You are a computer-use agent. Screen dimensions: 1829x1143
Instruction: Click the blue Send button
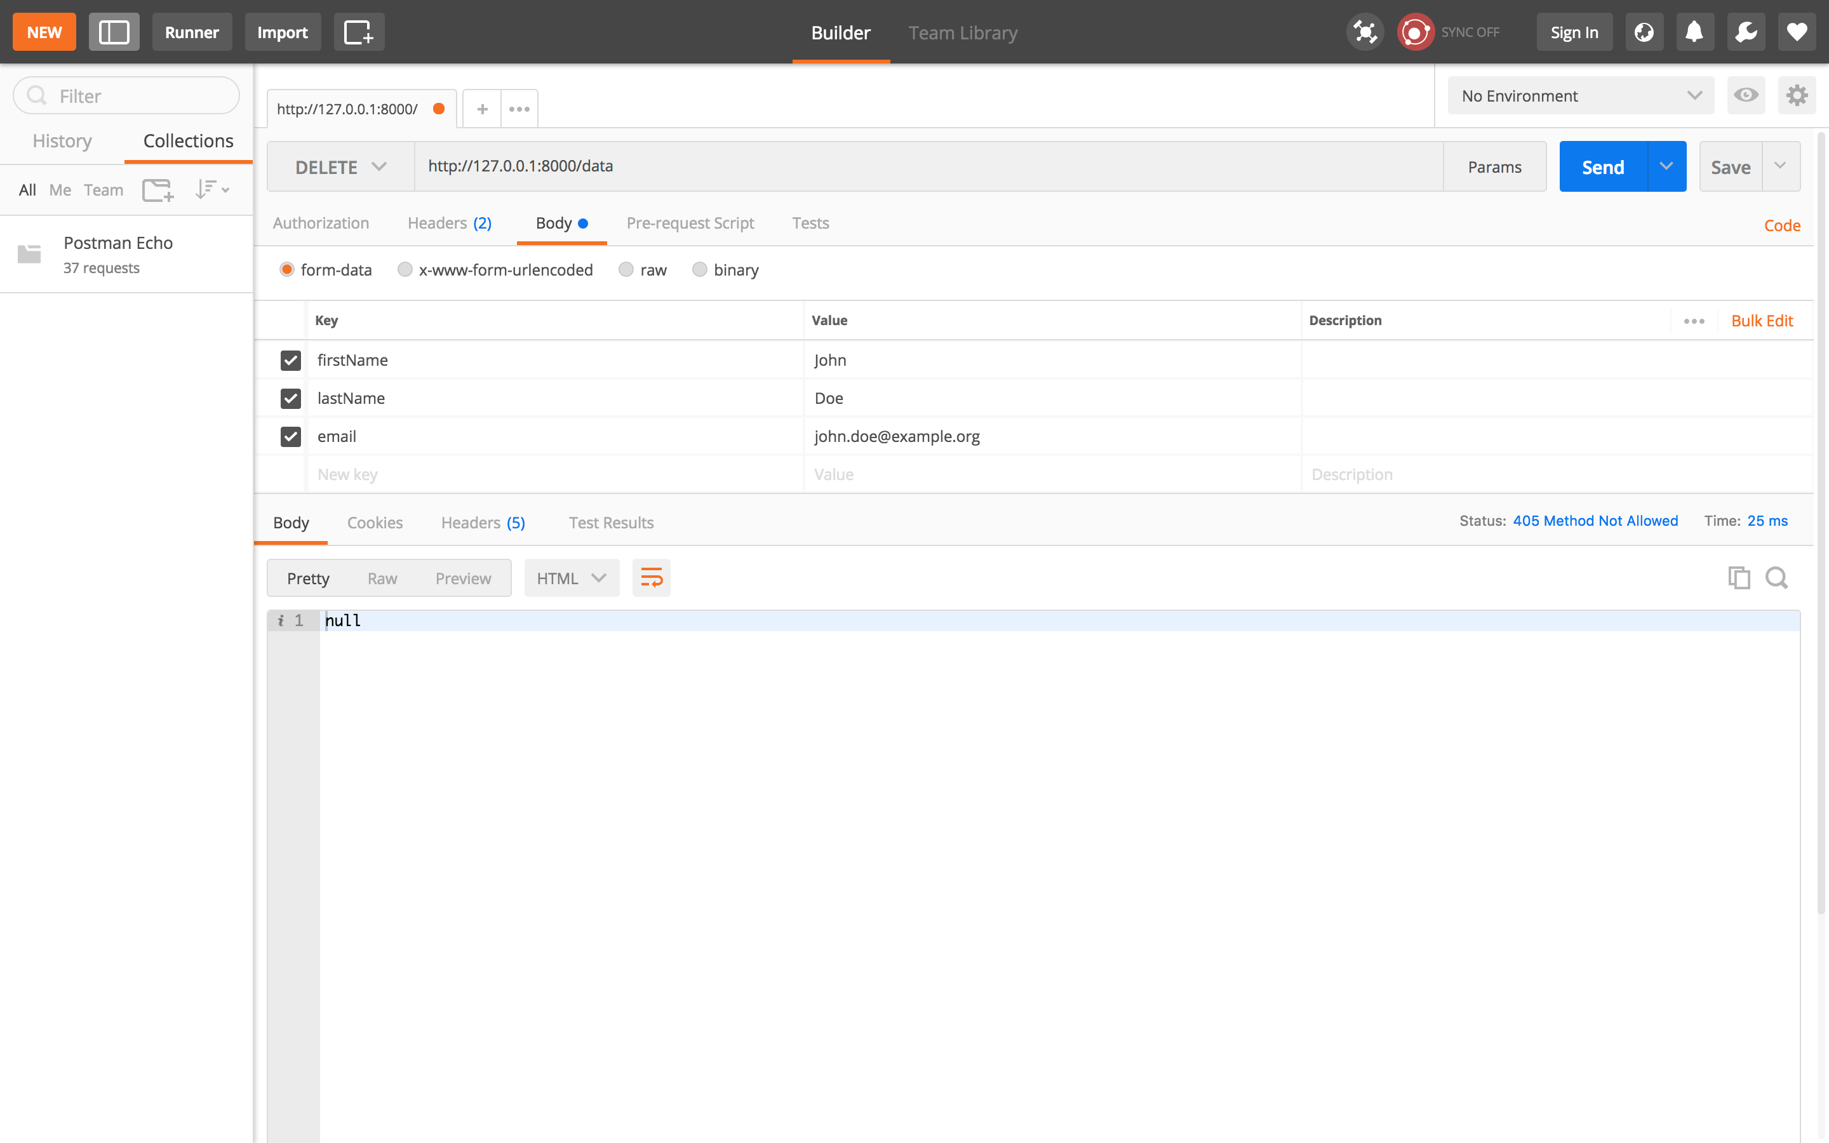(x=1602, y=167)
